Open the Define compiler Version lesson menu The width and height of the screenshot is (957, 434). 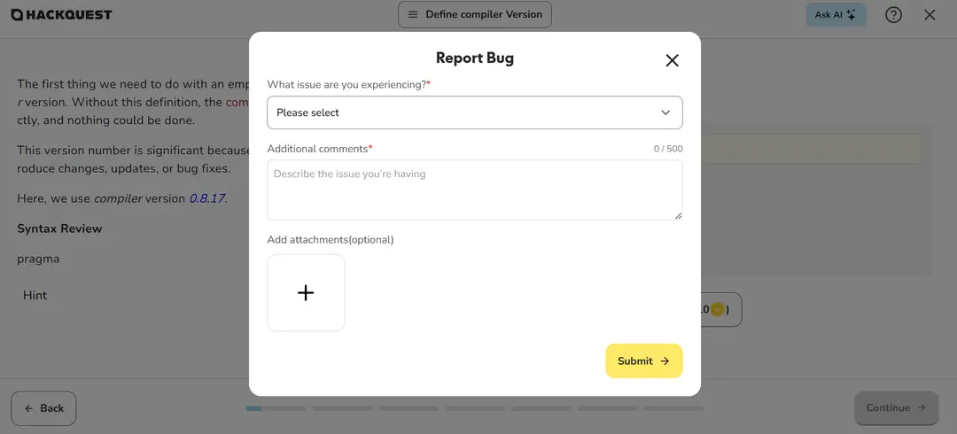point(474,15)
